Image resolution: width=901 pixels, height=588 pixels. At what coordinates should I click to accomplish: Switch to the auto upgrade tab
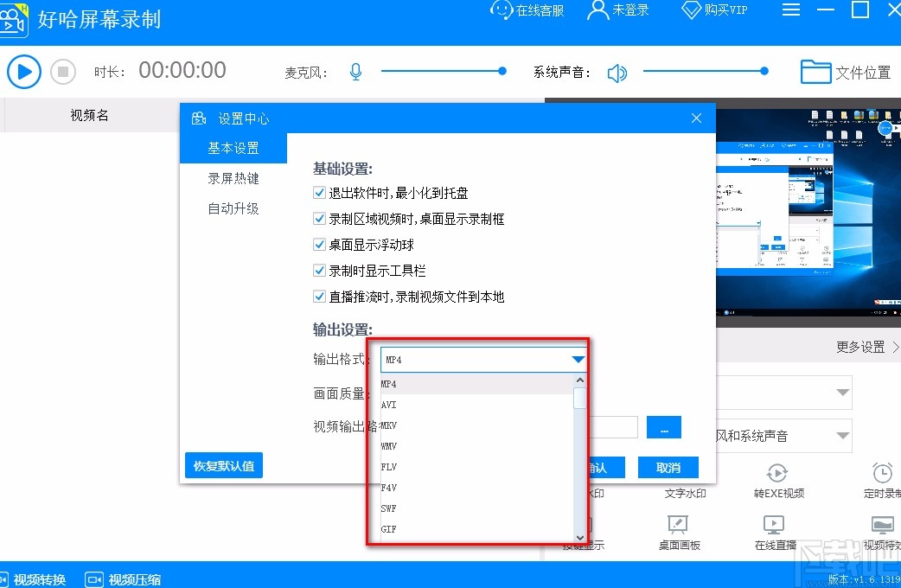coord(233,208)
